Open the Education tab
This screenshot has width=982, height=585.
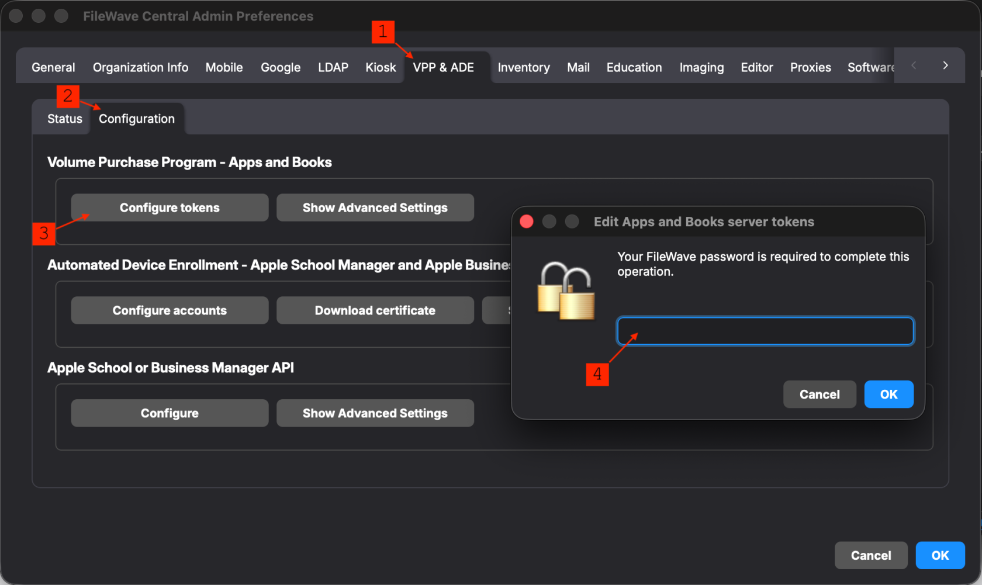(634, 67)
